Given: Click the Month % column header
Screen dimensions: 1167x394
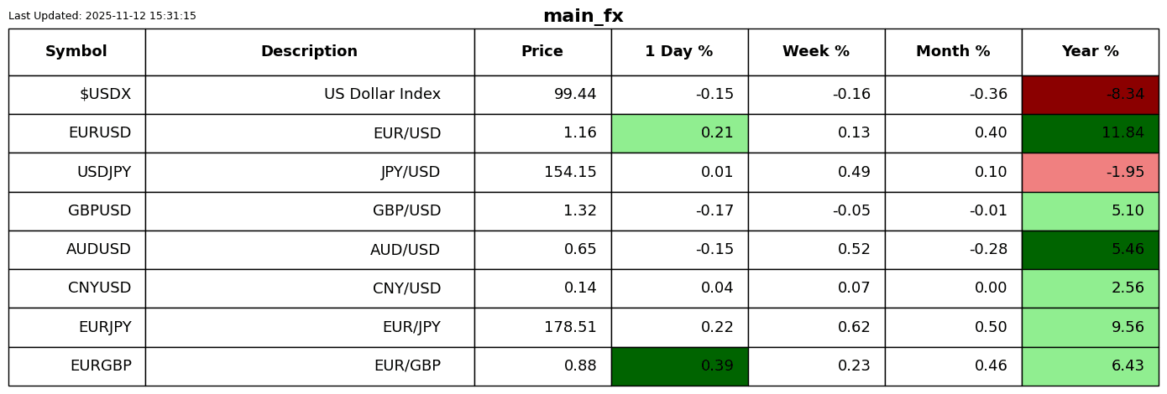Looking at the screenshot, I should pyautogui.click(x=953, y=52).
